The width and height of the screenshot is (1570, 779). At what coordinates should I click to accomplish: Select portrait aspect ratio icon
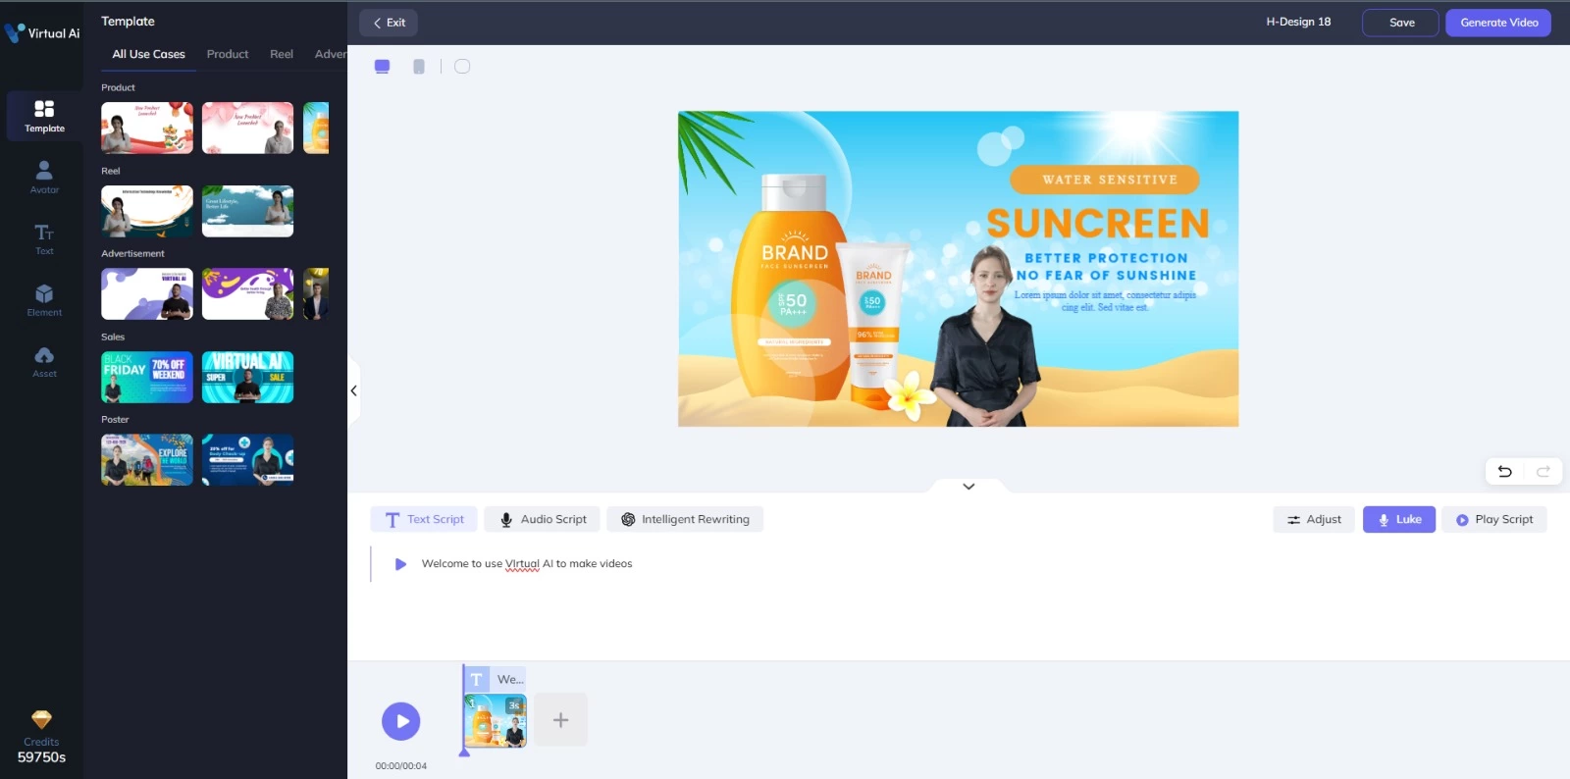[x=419, y=66]
